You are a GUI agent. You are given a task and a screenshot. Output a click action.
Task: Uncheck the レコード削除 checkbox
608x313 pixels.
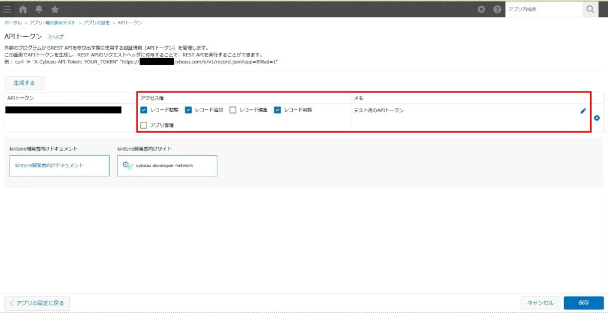(x=277, y=110)
